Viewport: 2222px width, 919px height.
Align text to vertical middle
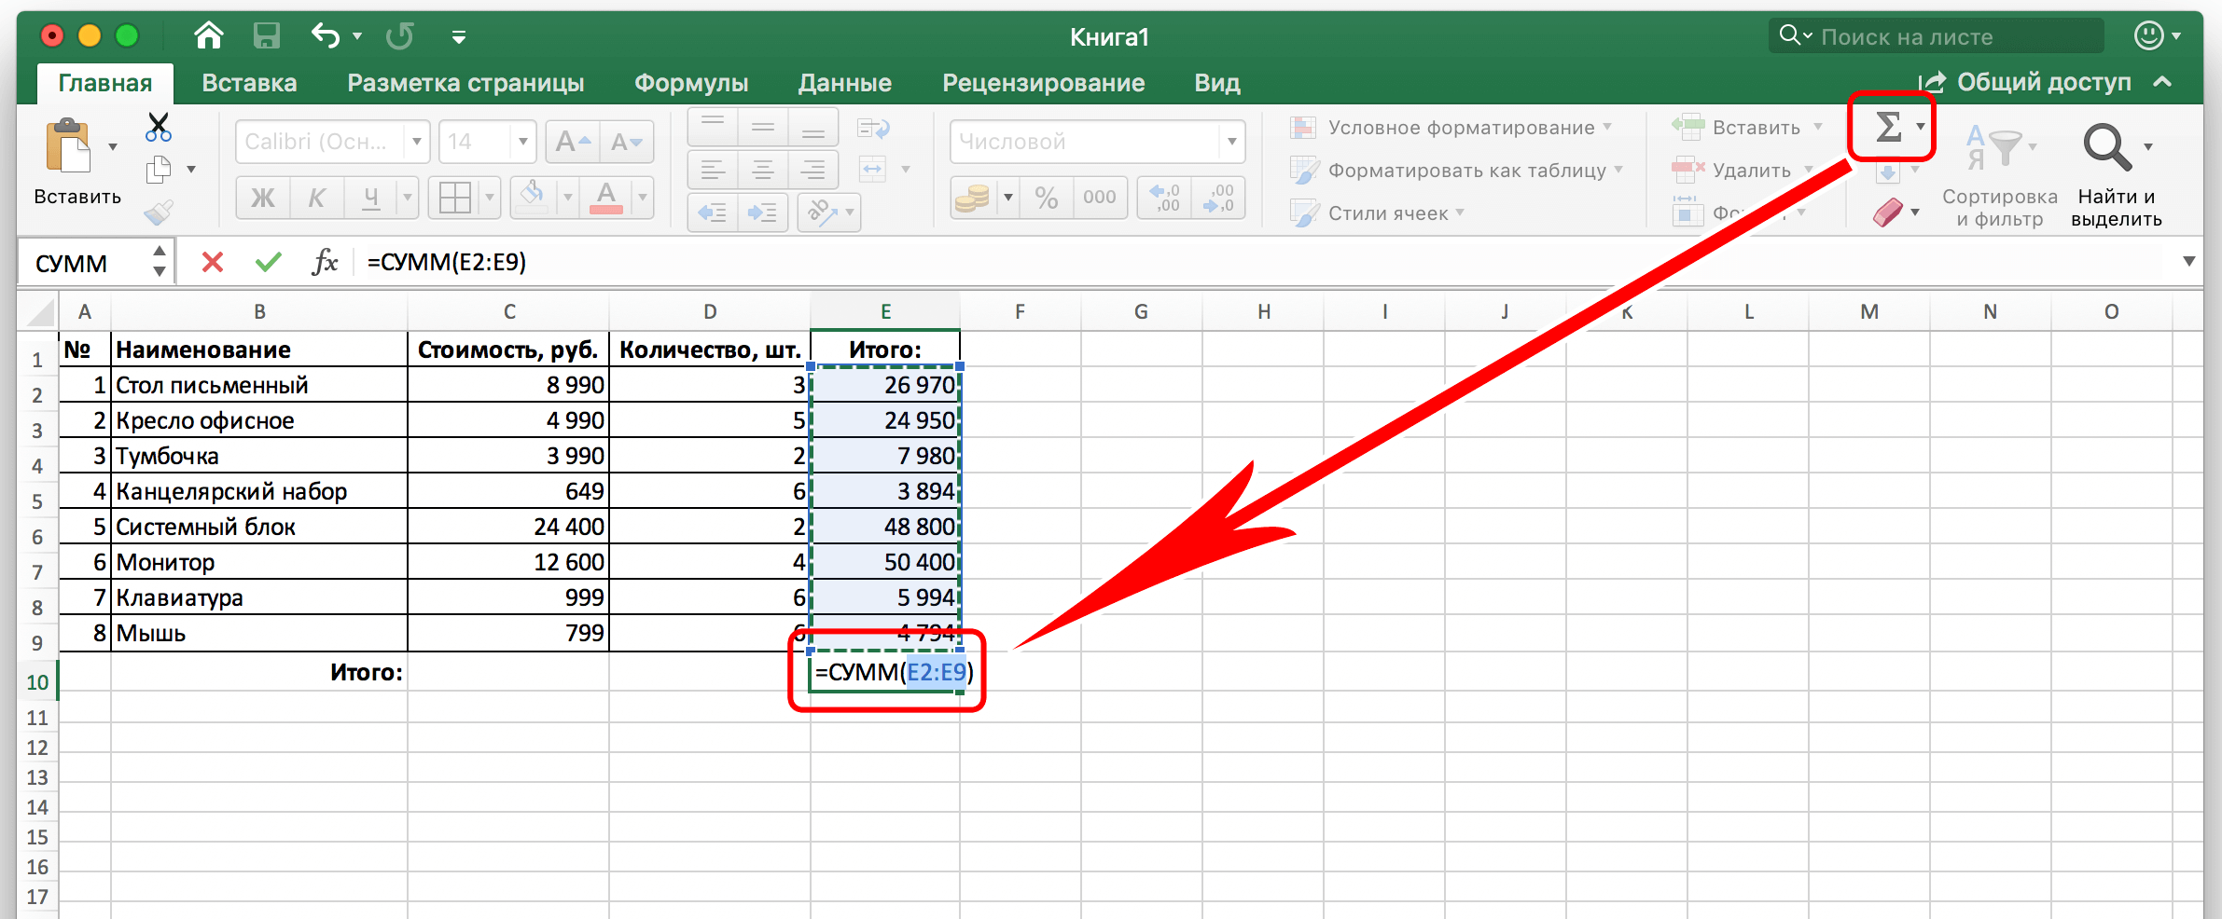pyautogui.click(x=763, y=126)
